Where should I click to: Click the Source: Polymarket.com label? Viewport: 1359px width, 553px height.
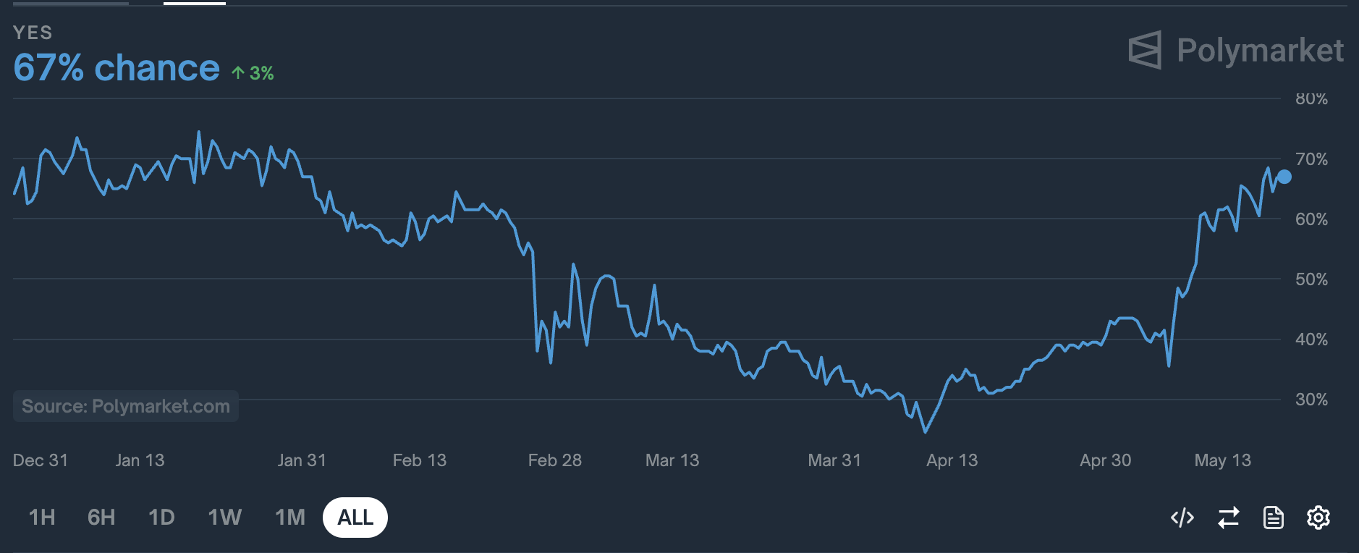(x=124, y=406)
